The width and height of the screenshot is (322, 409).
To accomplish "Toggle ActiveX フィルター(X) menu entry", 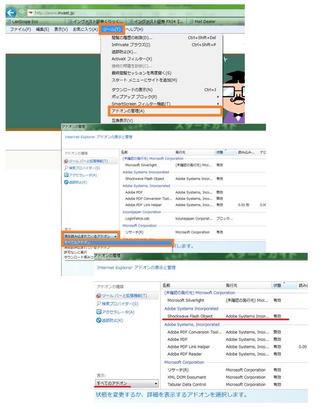I will pos(161,59).
